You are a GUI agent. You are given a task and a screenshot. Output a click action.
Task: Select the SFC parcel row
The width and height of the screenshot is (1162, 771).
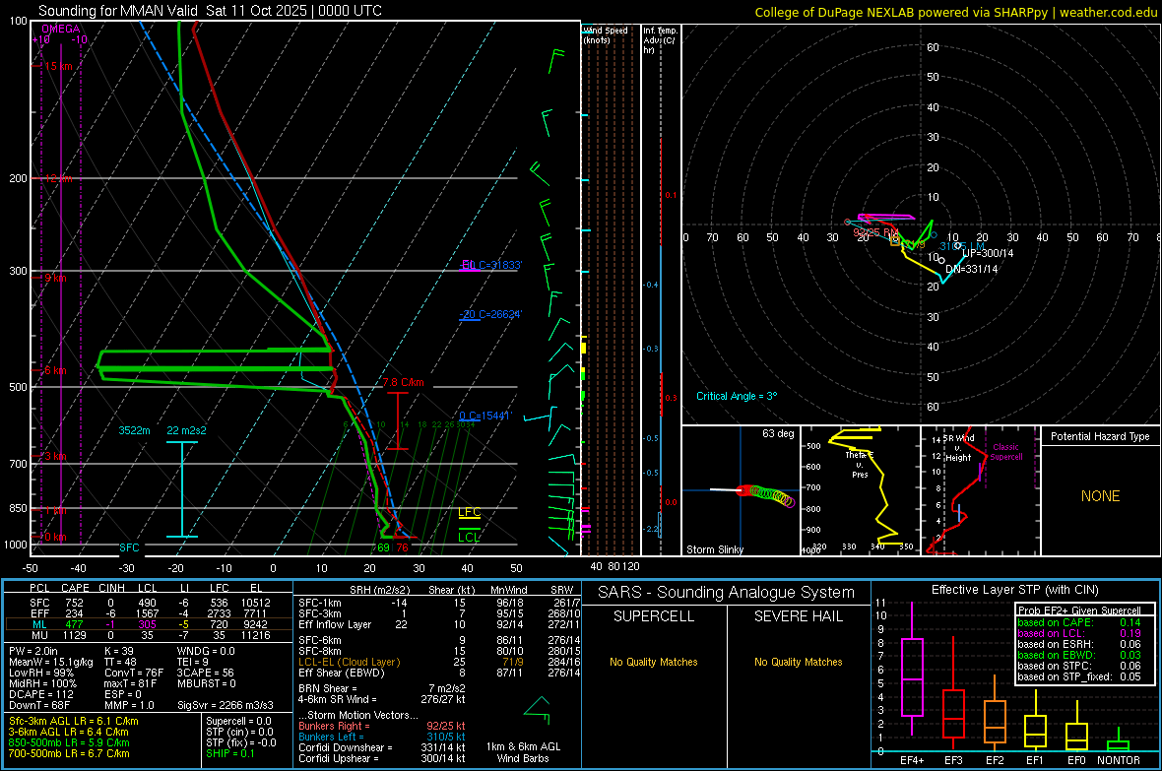[150, 603]
